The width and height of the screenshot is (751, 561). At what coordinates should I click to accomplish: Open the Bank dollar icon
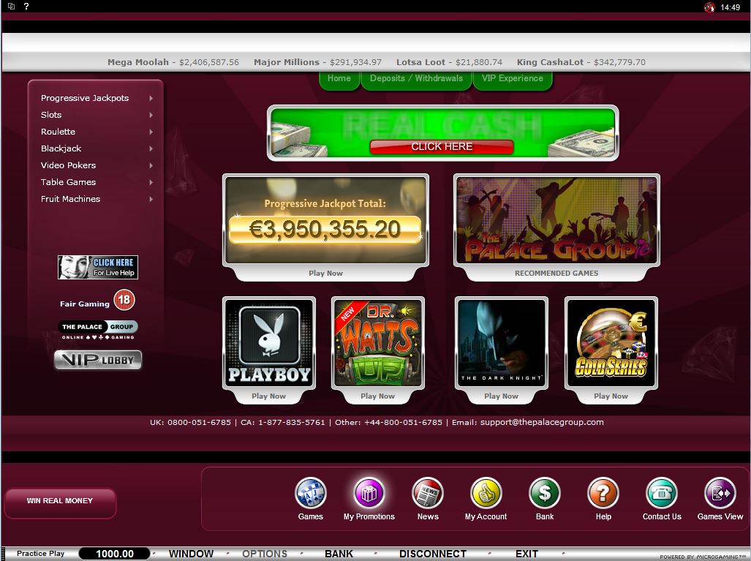click(545, 492)
